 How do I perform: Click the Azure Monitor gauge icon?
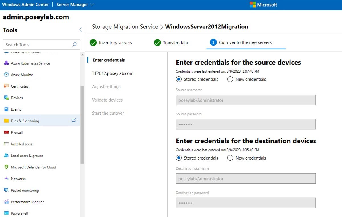6,75
